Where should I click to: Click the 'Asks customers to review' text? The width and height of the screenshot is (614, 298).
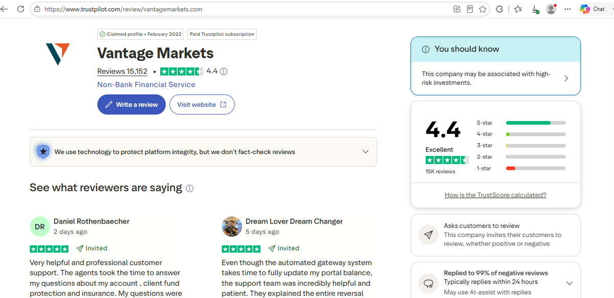481,226
